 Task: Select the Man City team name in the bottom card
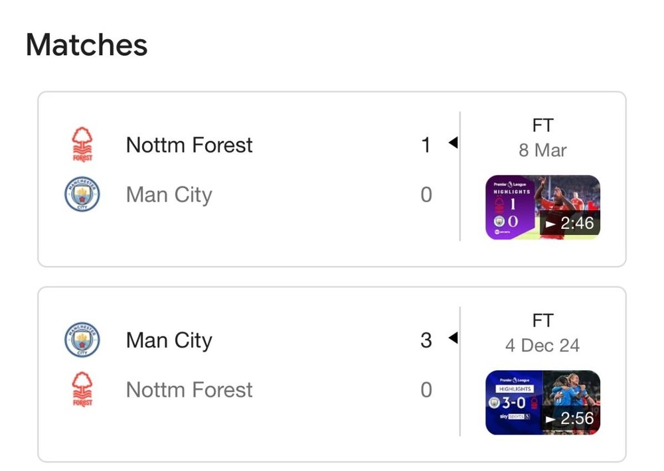coord(169,341)
